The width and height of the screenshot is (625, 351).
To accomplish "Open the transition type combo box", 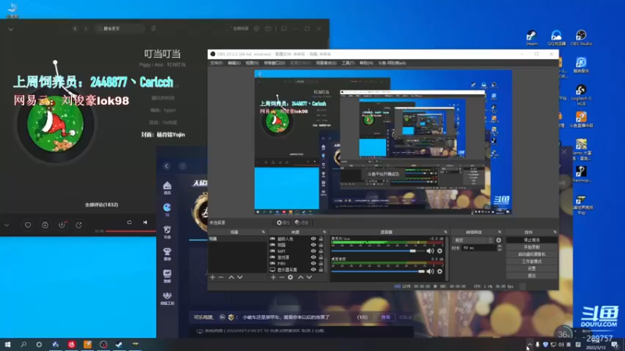I will point(473,240).
